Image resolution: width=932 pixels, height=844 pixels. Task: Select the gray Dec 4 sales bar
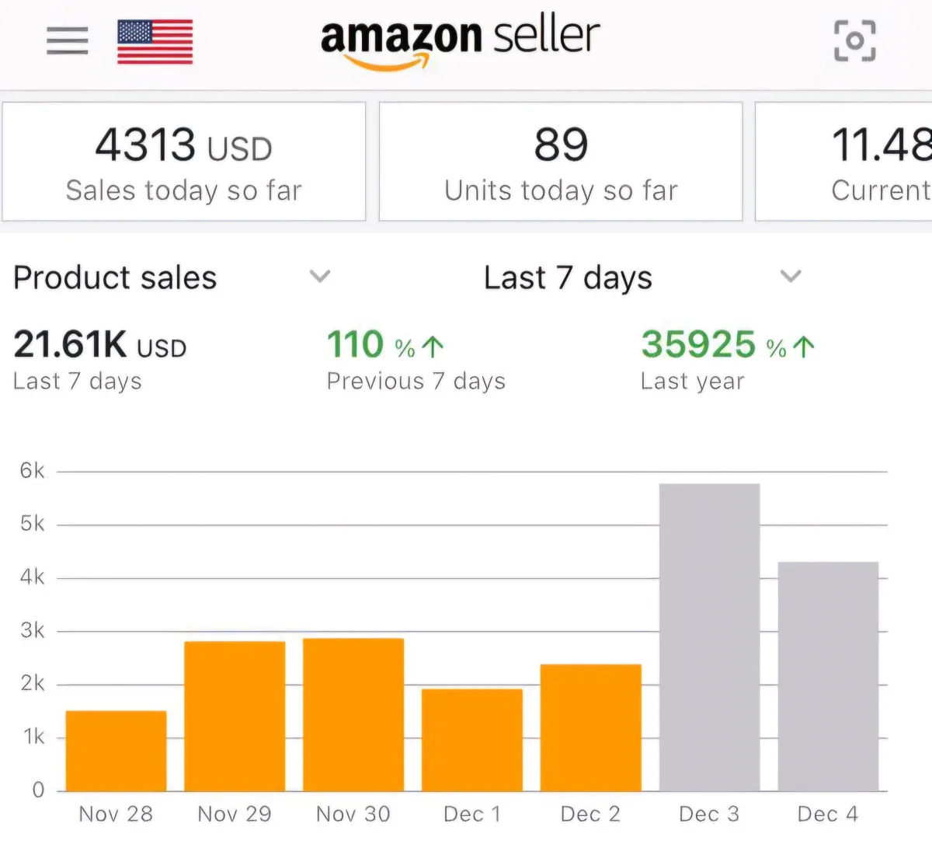click(828, 676)
